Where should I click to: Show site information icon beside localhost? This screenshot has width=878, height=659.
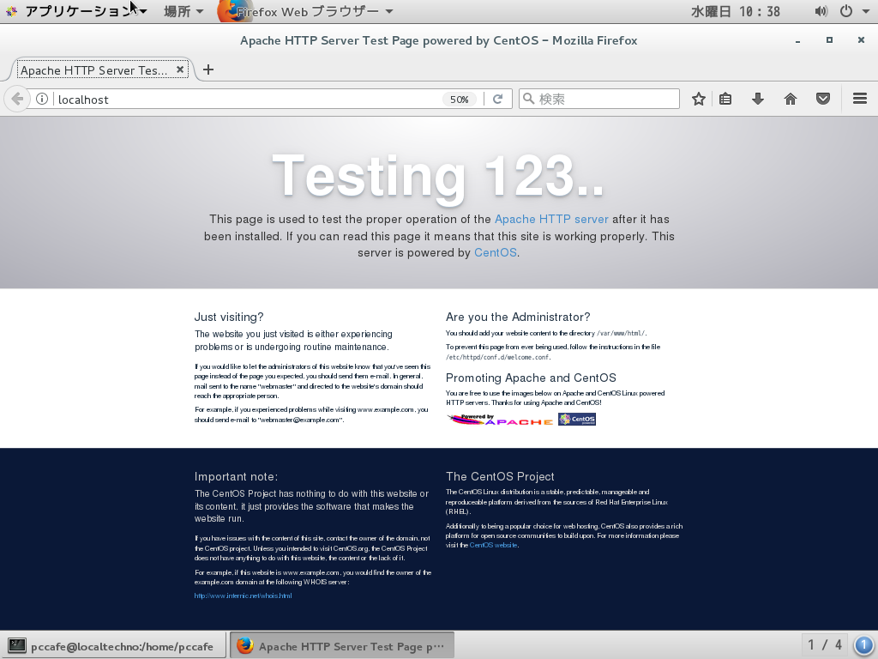[x=41, y=100]
